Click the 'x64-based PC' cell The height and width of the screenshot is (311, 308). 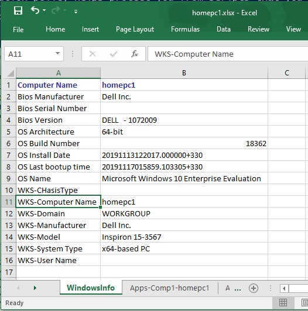click(x=184, y=249)
